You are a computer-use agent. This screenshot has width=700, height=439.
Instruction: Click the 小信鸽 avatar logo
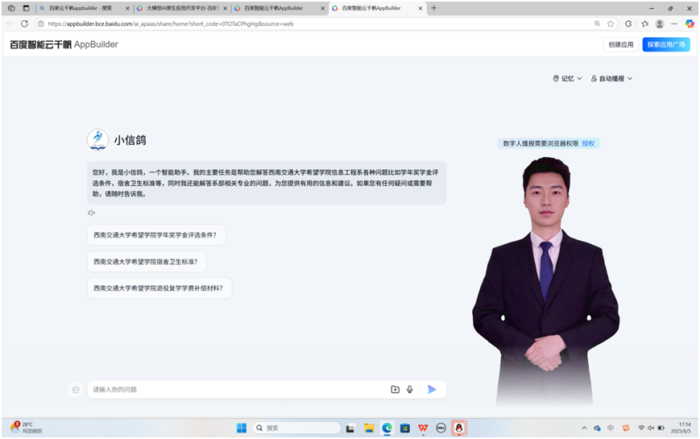(x=97, y=140)
